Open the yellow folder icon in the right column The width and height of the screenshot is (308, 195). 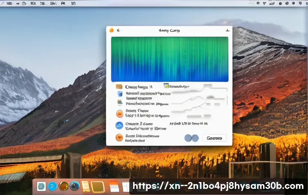click(x=166, y=86)
